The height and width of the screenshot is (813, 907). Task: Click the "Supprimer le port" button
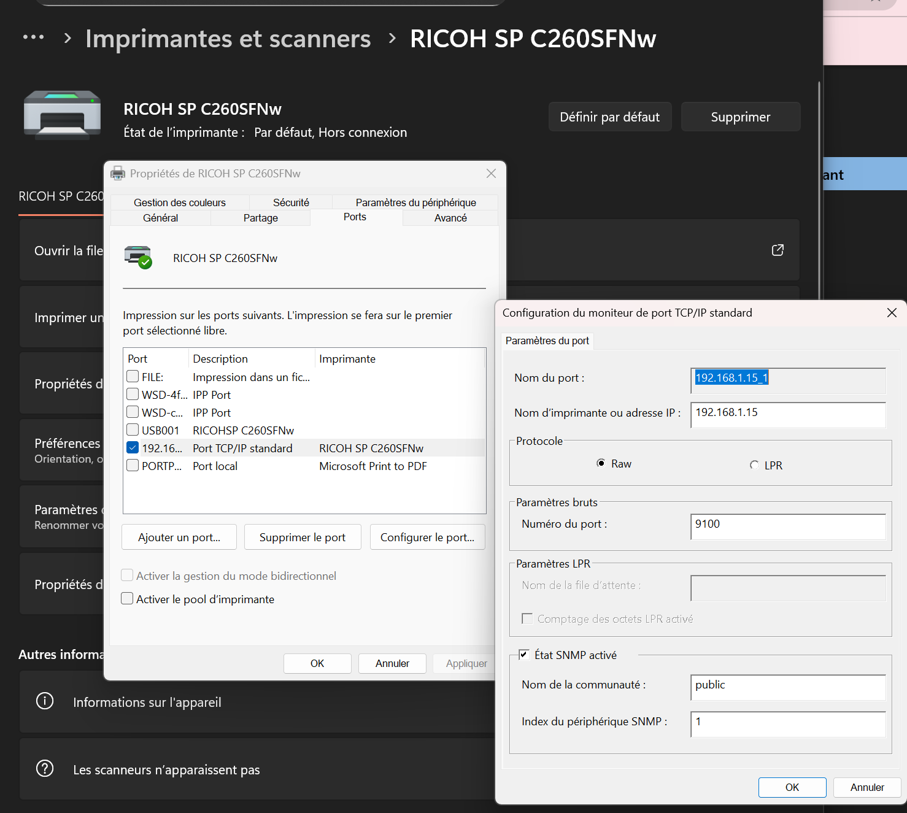tap(303, 537)
